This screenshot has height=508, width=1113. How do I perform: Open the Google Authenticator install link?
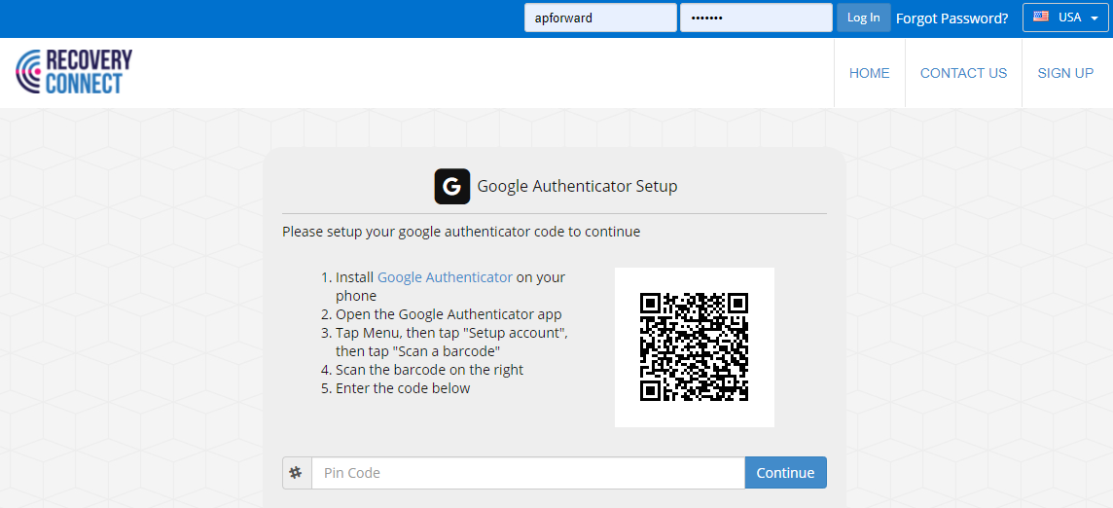click(x=445, y=277)
